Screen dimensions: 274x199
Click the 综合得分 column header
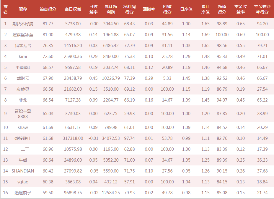tap(48, 9)
